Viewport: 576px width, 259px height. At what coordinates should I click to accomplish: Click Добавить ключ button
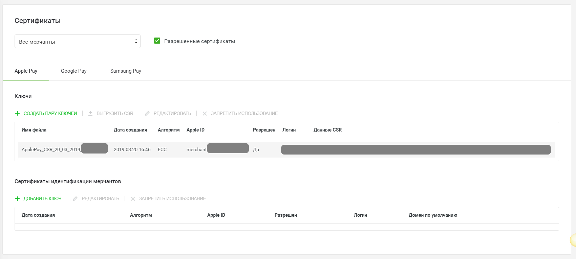pyautogui.click(x=43, y=198)
